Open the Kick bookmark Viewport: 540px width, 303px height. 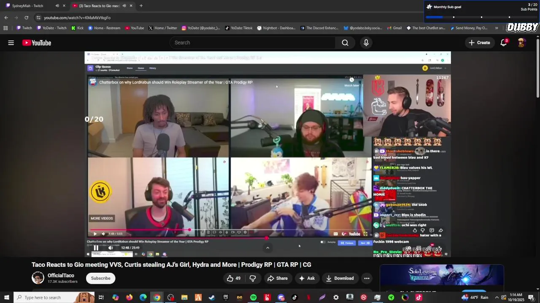point(77,28)
